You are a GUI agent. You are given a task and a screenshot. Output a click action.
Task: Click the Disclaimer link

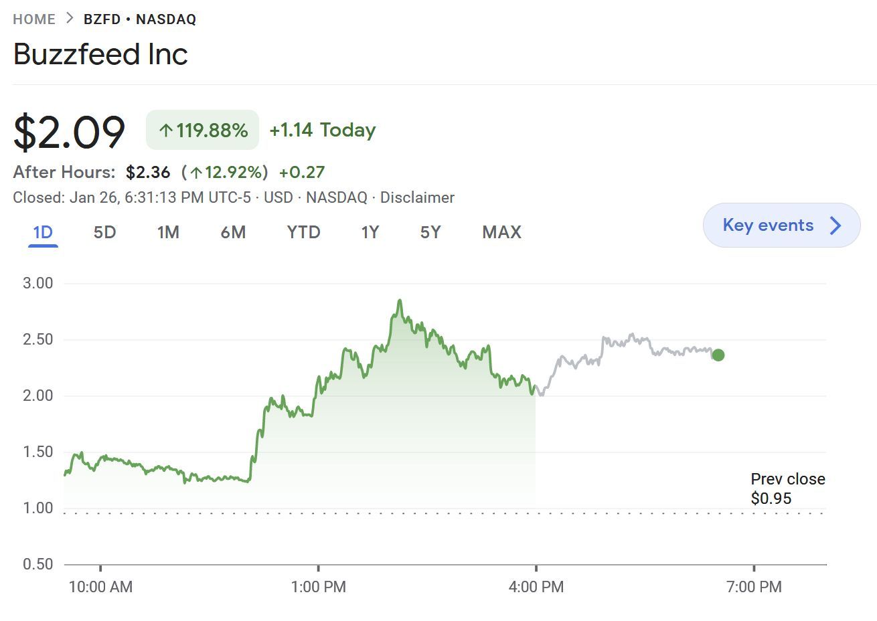click(417, 197)
